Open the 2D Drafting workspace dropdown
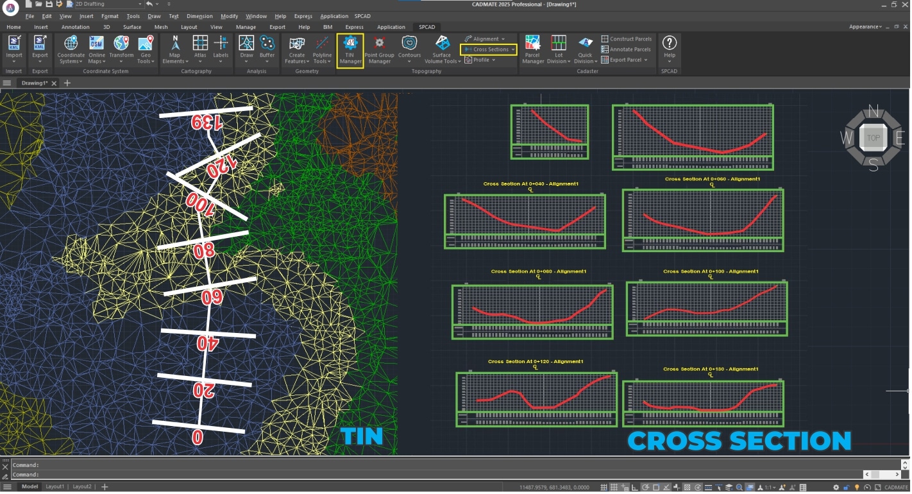Screen dimensions: 912x494 pos(140,4)
